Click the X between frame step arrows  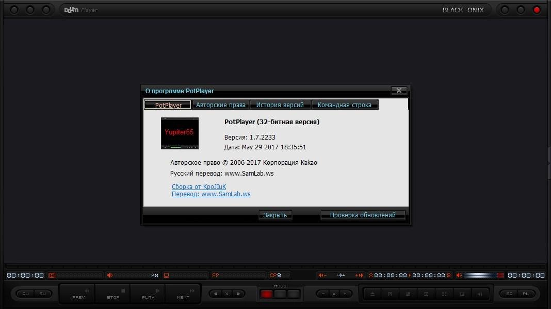[227, 294]
